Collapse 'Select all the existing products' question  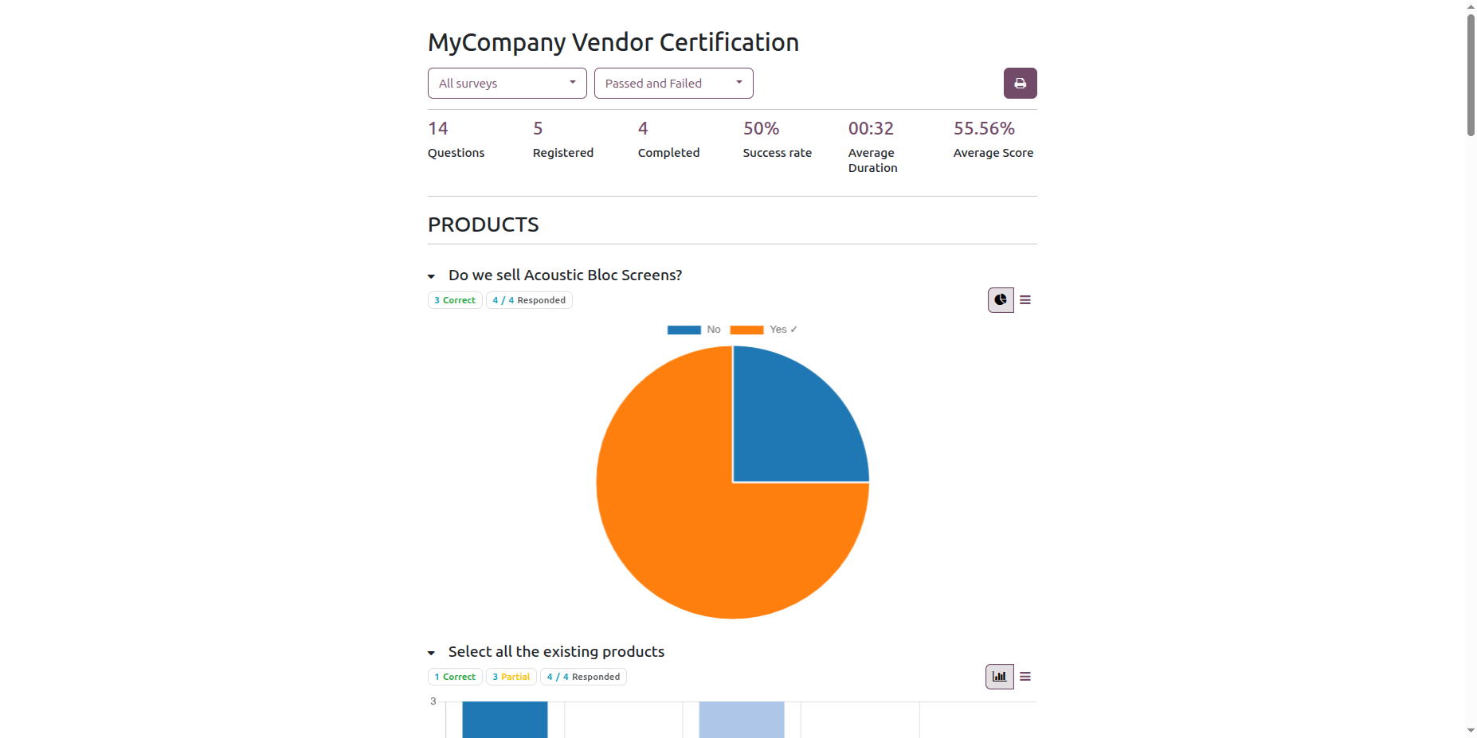point(431,653)
